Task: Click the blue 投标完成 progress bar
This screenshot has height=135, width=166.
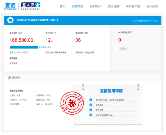Action: [x=23, y=47]
